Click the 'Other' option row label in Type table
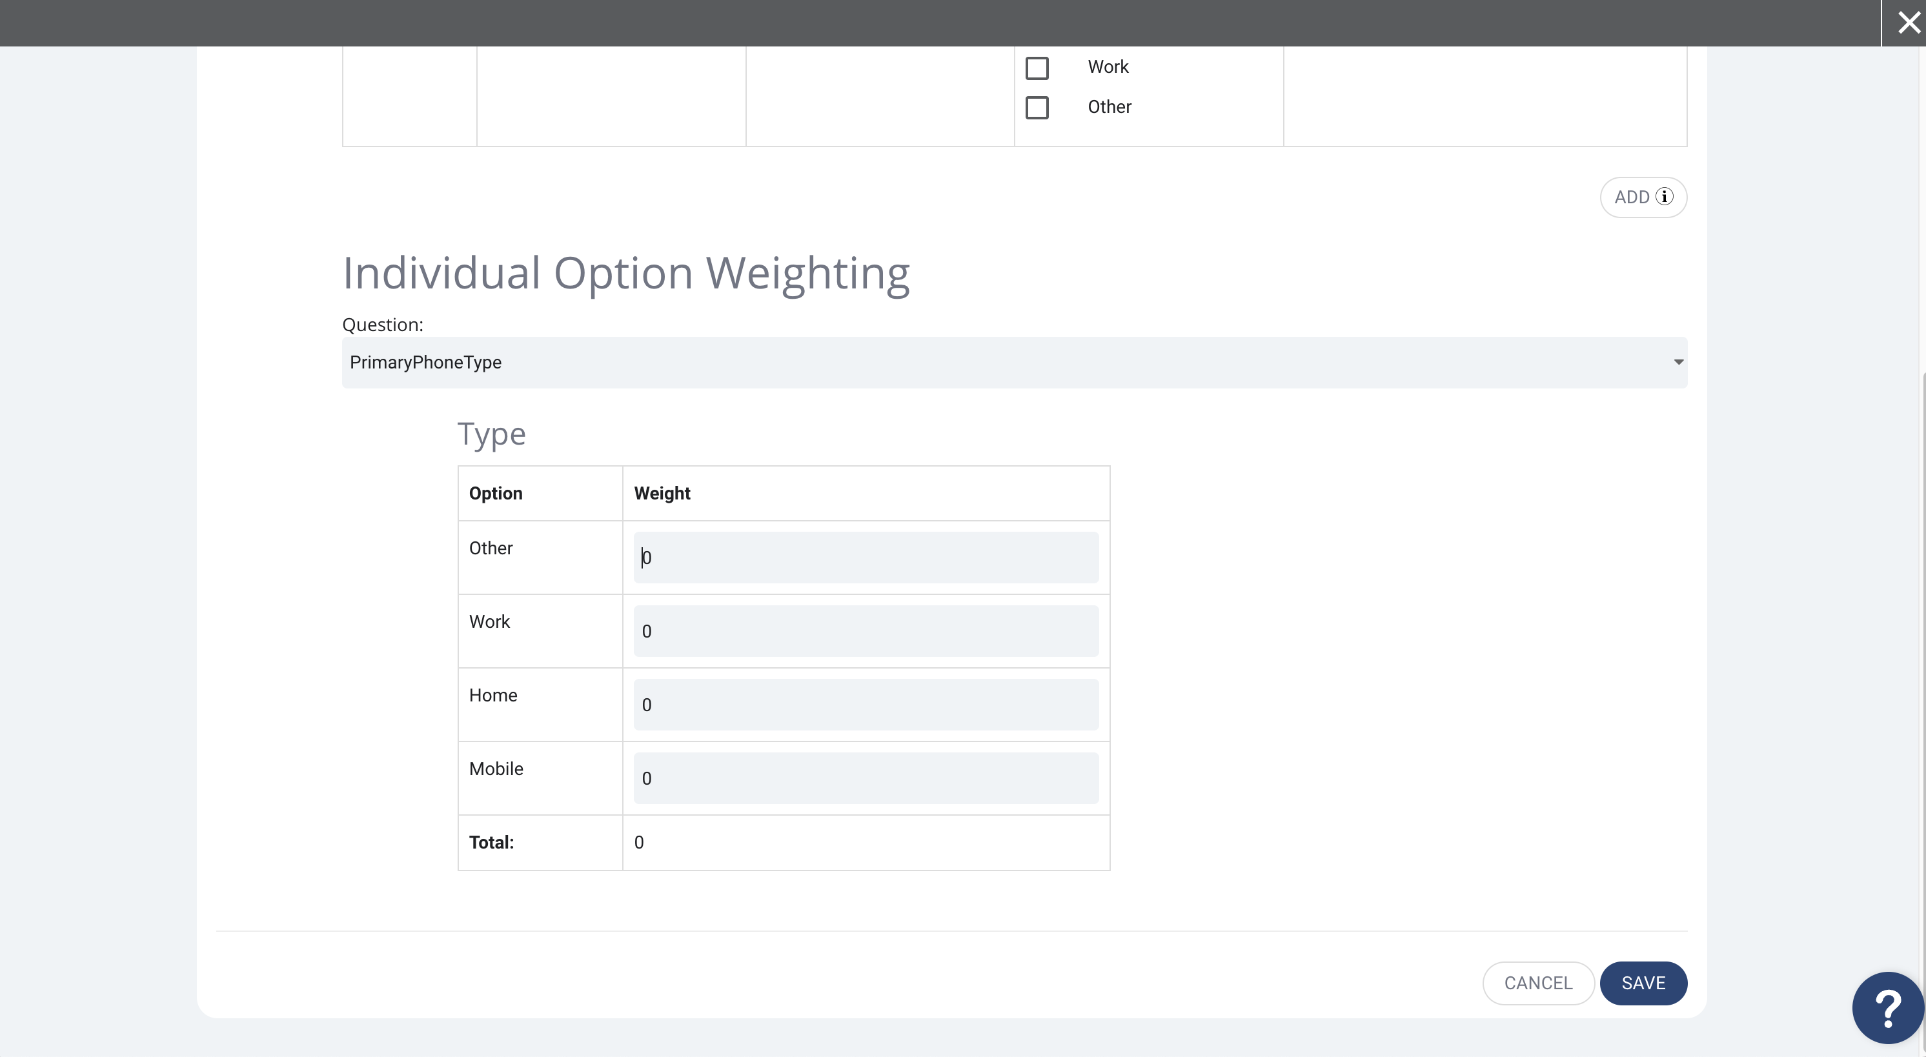This screenshot has width=1926, height=1057. point(491,548)
